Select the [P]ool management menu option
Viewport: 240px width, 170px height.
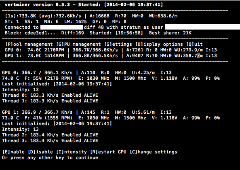(x=29, y=44)
